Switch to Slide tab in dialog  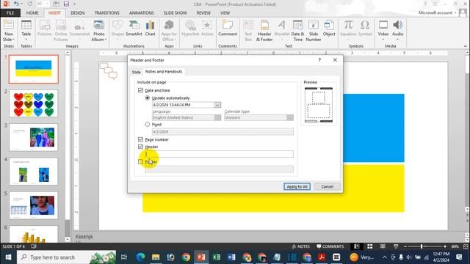click(137, 72)
